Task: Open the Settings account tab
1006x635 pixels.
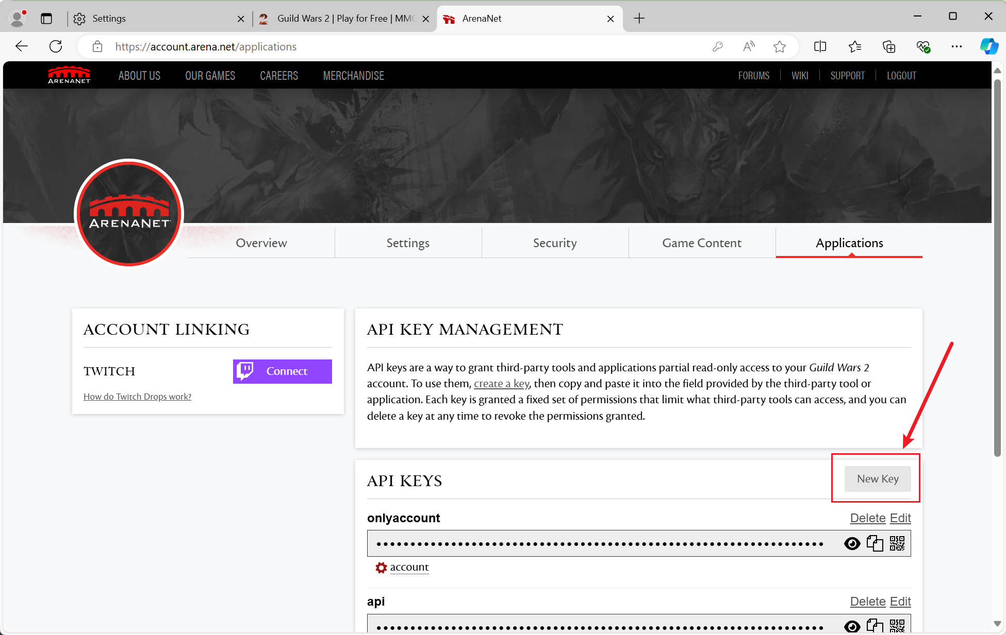Action: coord(408,243)
